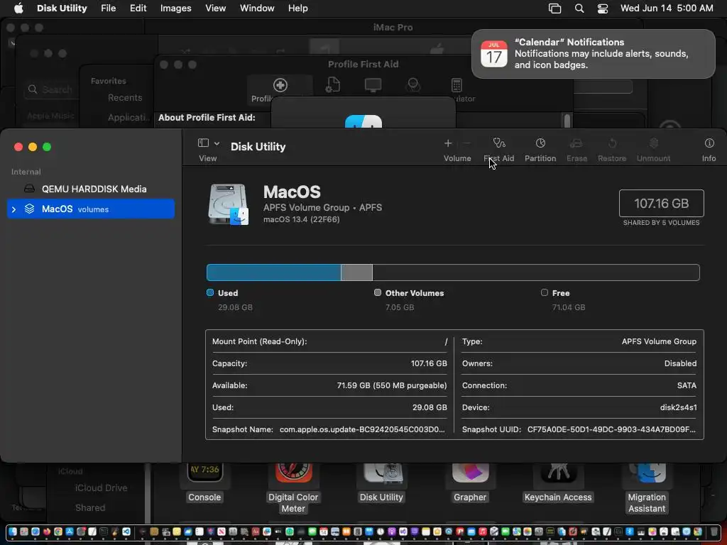Click the SATA connection value

coord(687,385)
